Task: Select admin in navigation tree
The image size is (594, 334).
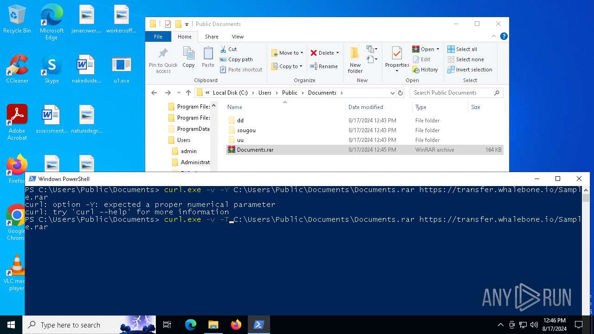Action: click(184, 151)
